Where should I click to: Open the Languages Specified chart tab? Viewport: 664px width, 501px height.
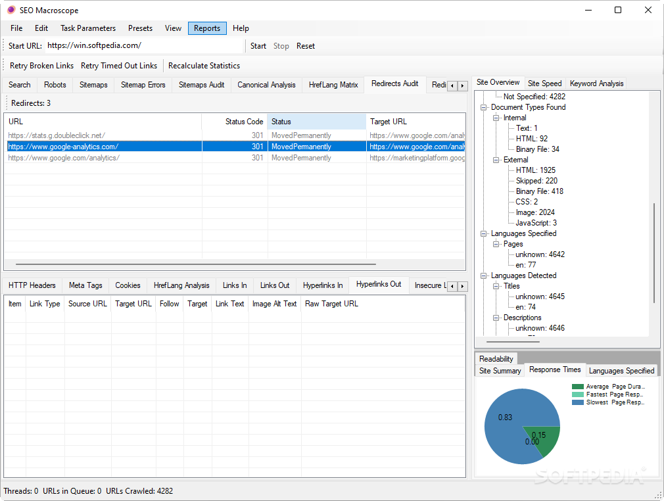pos(621,371)
